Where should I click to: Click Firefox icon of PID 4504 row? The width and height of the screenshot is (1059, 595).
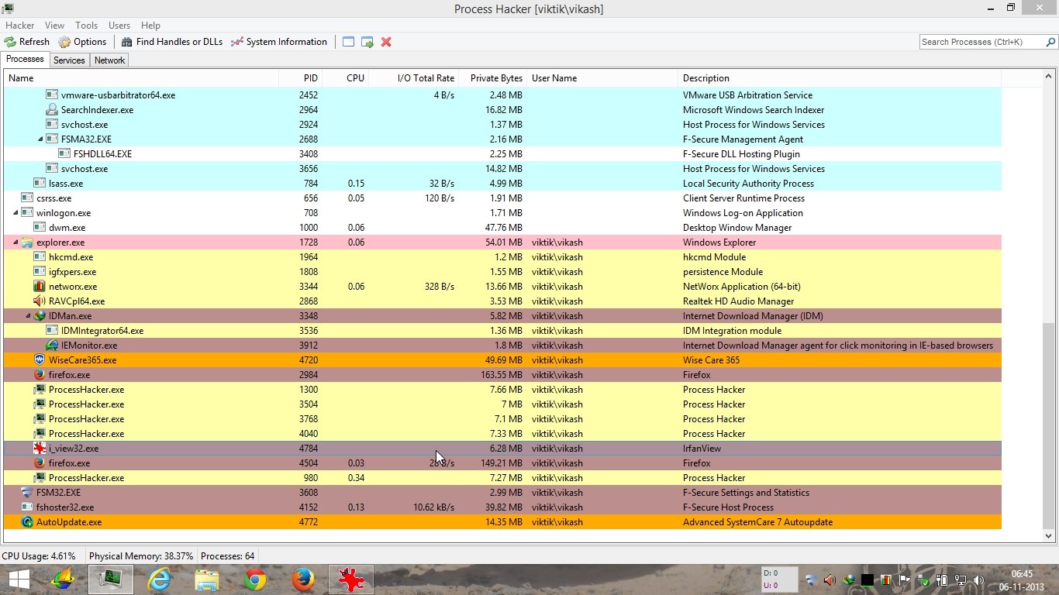click(40, 463)
